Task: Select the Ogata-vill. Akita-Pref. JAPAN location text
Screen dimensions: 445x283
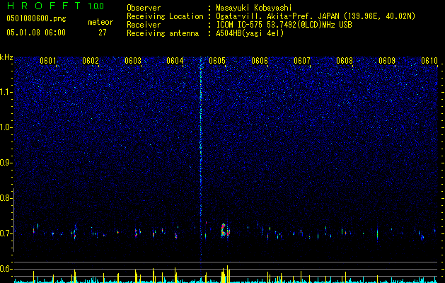Action: pos(316,16)
